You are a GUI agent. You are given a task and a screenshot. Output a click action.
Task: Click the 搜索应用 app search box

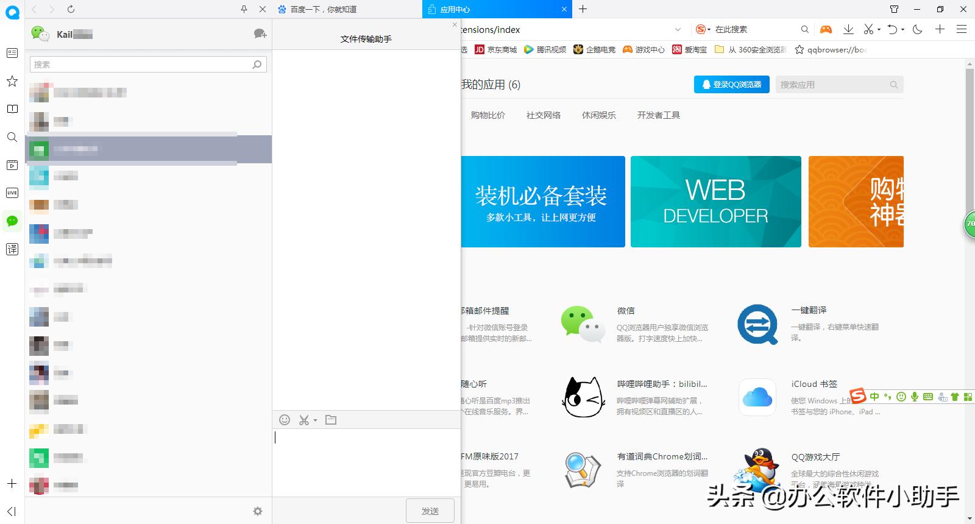pyautogui.click(x=839, y=85)
